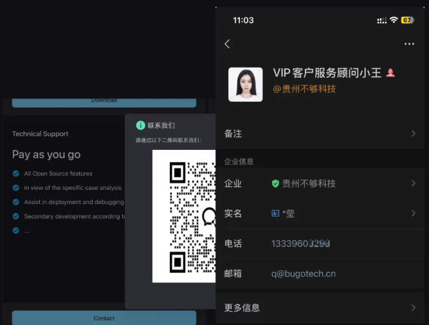Click the green info icon beside 联系我们

(x=140, y=125)
